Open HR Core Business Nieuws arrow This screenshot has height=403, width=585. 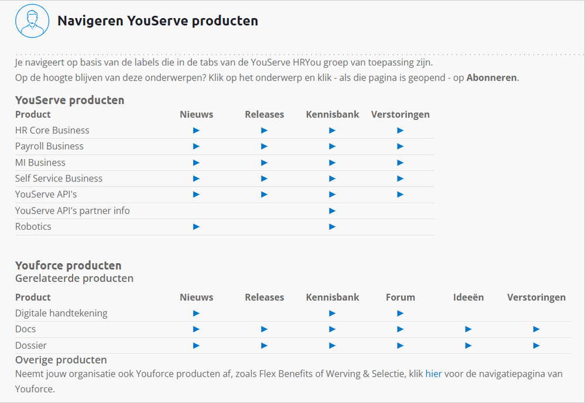[196, 130]
